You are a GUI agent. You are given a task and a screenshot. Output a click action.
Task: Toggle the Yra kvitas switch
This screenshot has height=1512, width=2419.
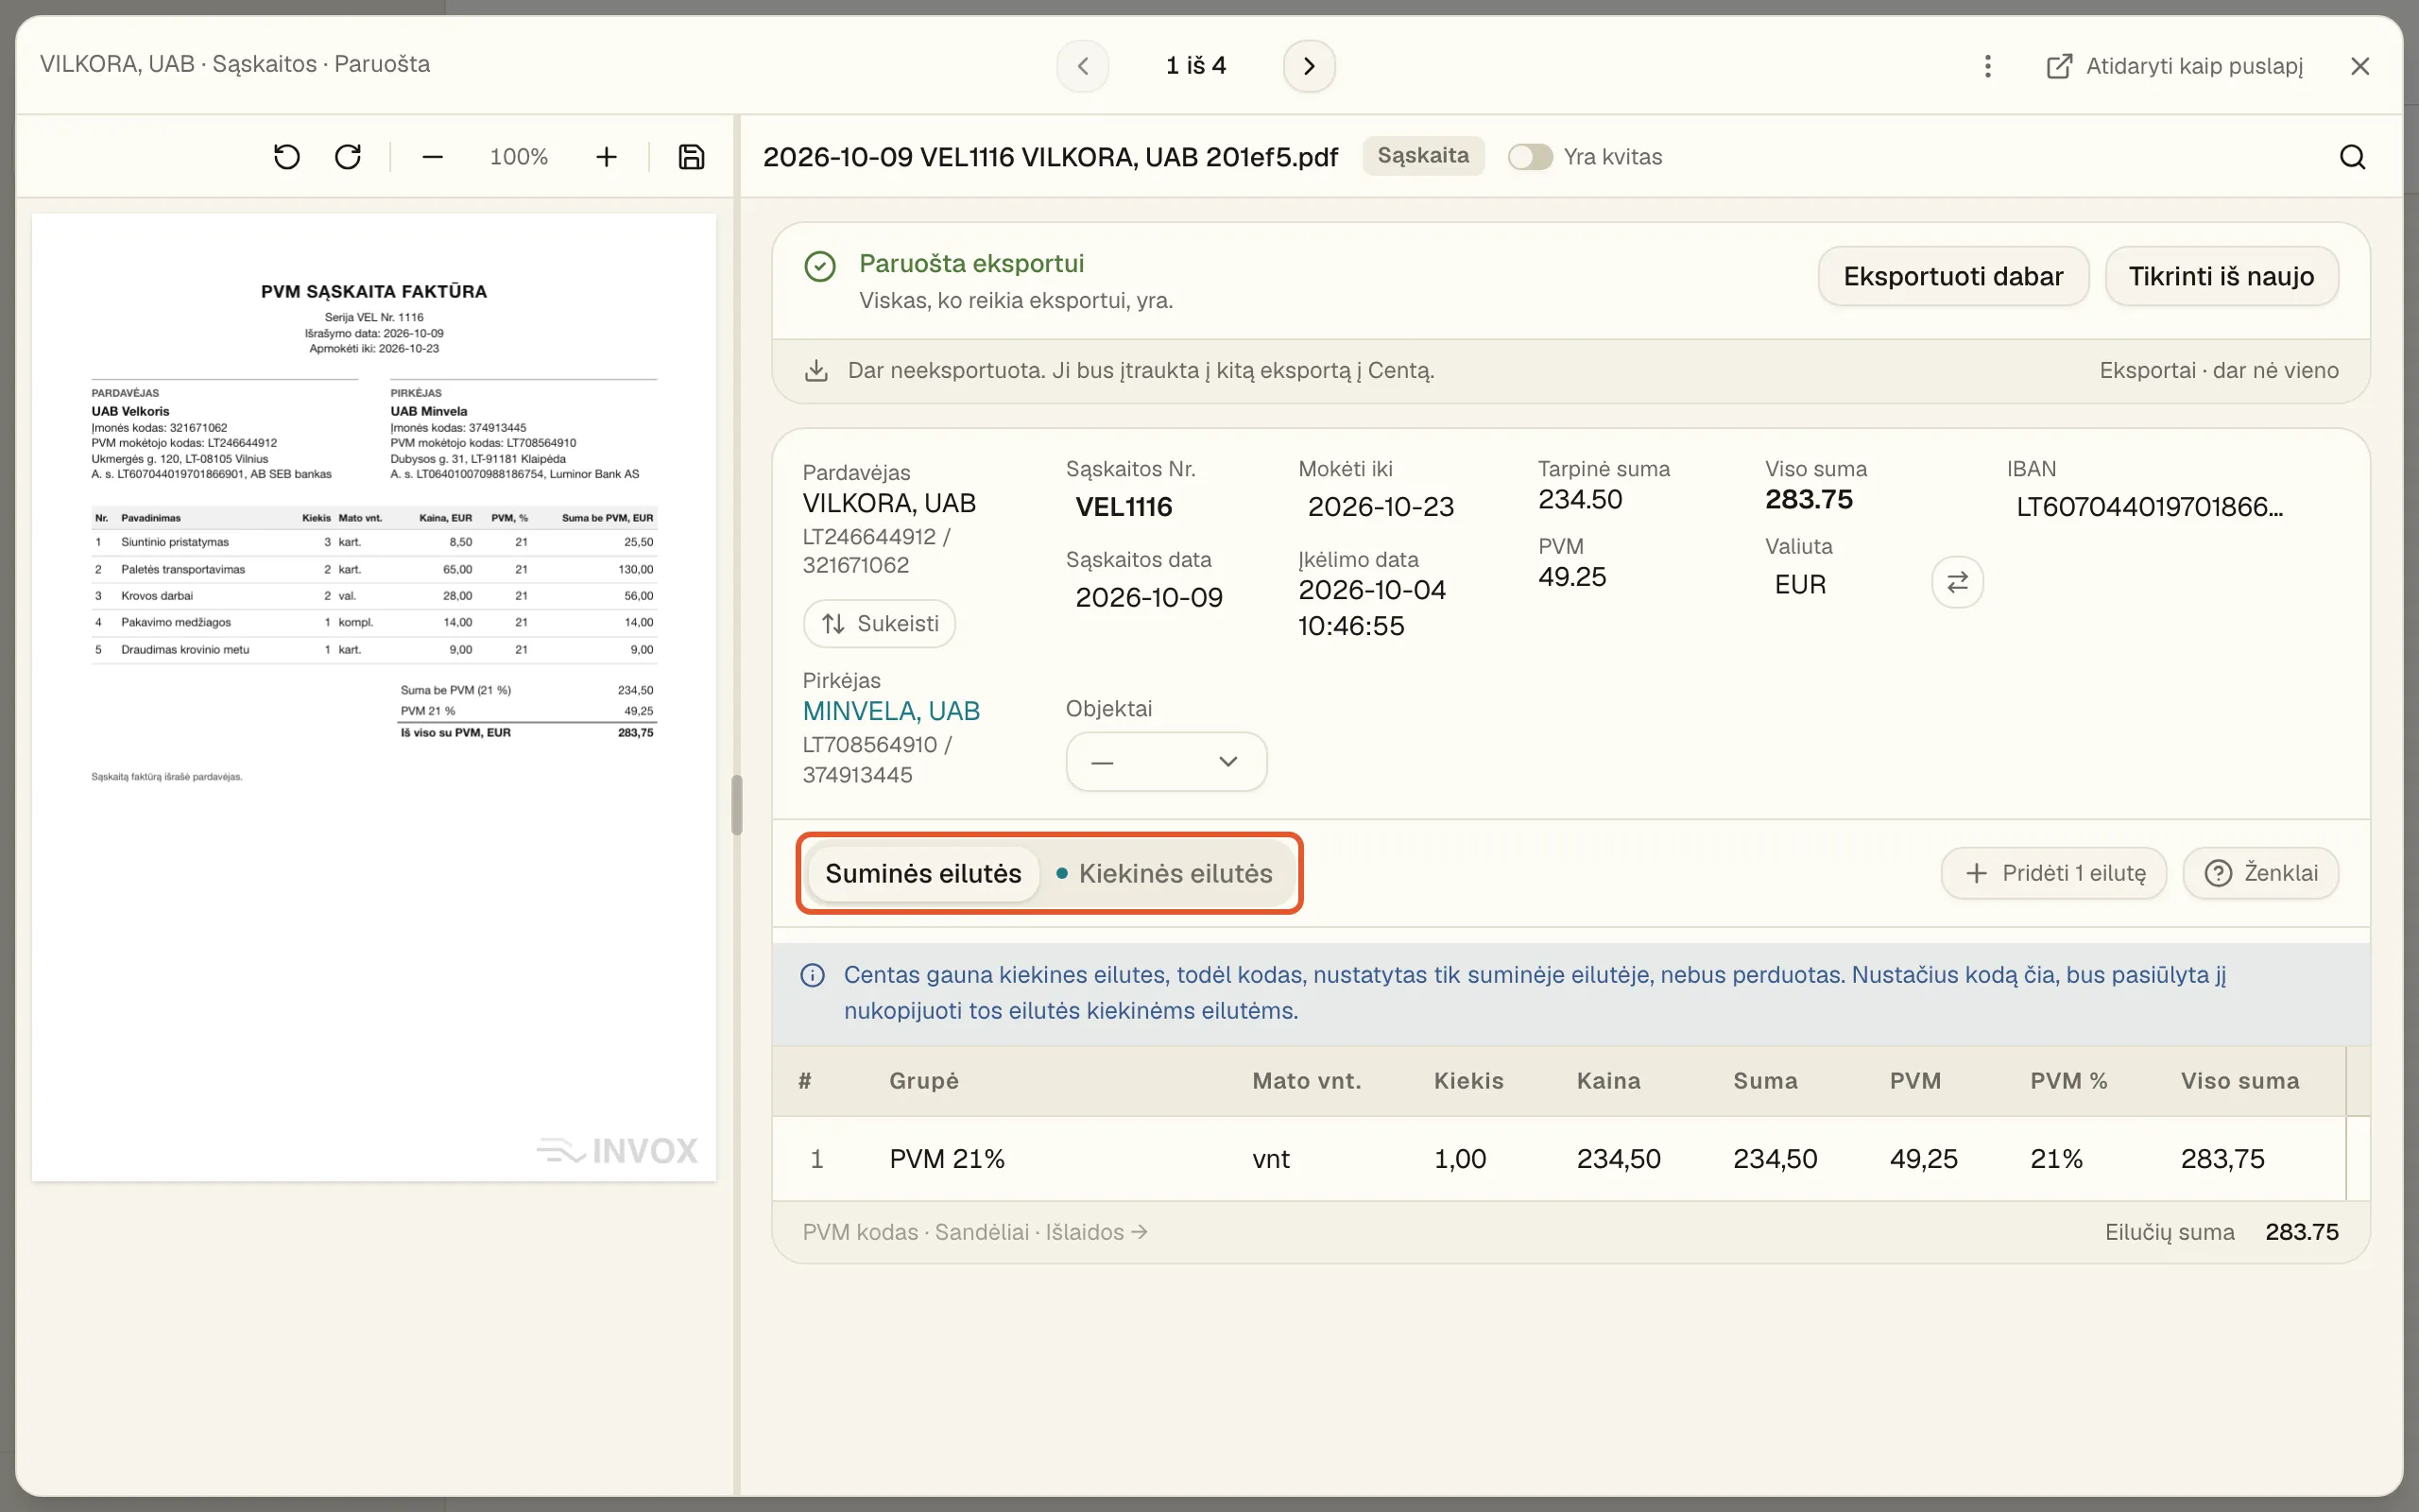tap(1530, 157)
